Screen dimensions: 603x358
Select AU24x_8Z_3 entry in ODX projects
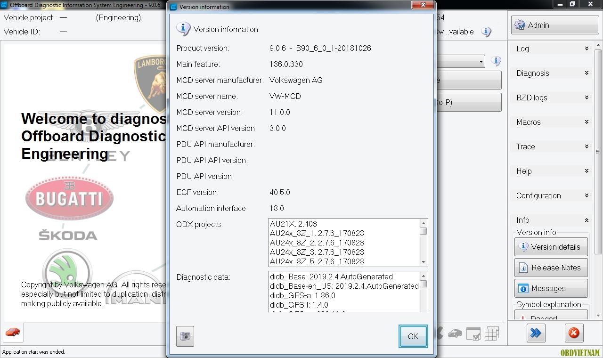(x=317, y=252)
